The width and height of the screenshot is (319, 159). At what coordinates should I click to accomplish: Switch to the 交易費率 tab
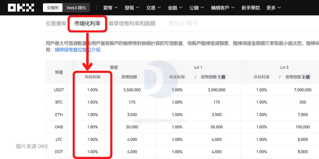tap(56, 24)
